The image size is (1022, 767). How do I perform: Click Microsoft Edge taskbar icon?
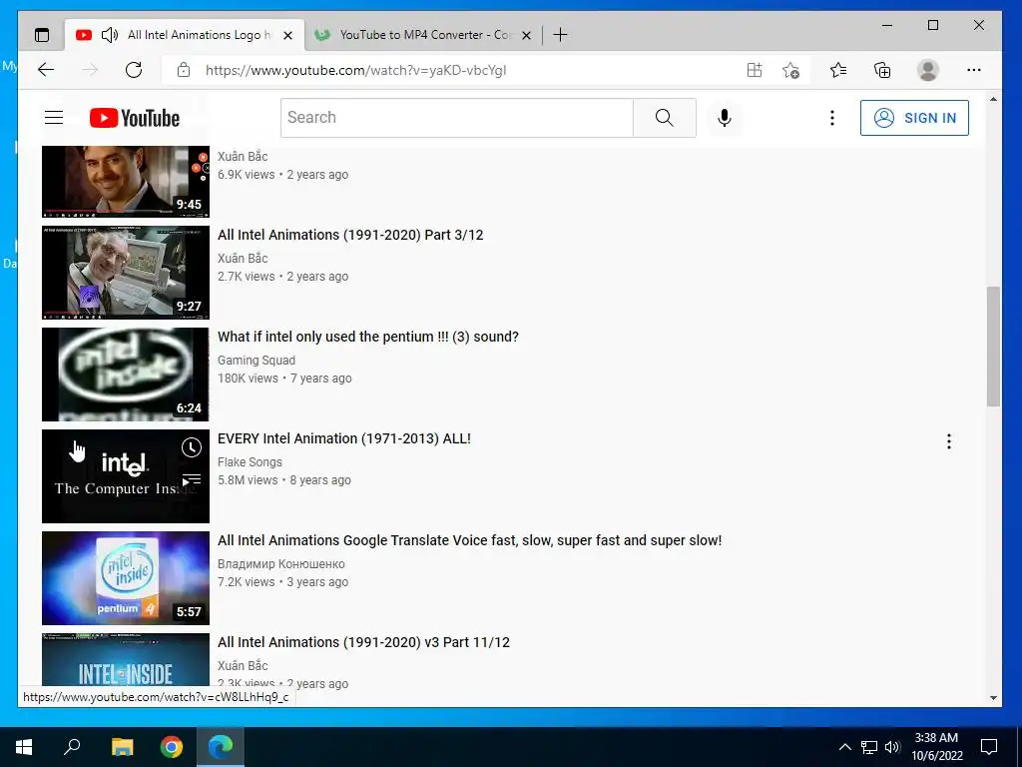221,747
